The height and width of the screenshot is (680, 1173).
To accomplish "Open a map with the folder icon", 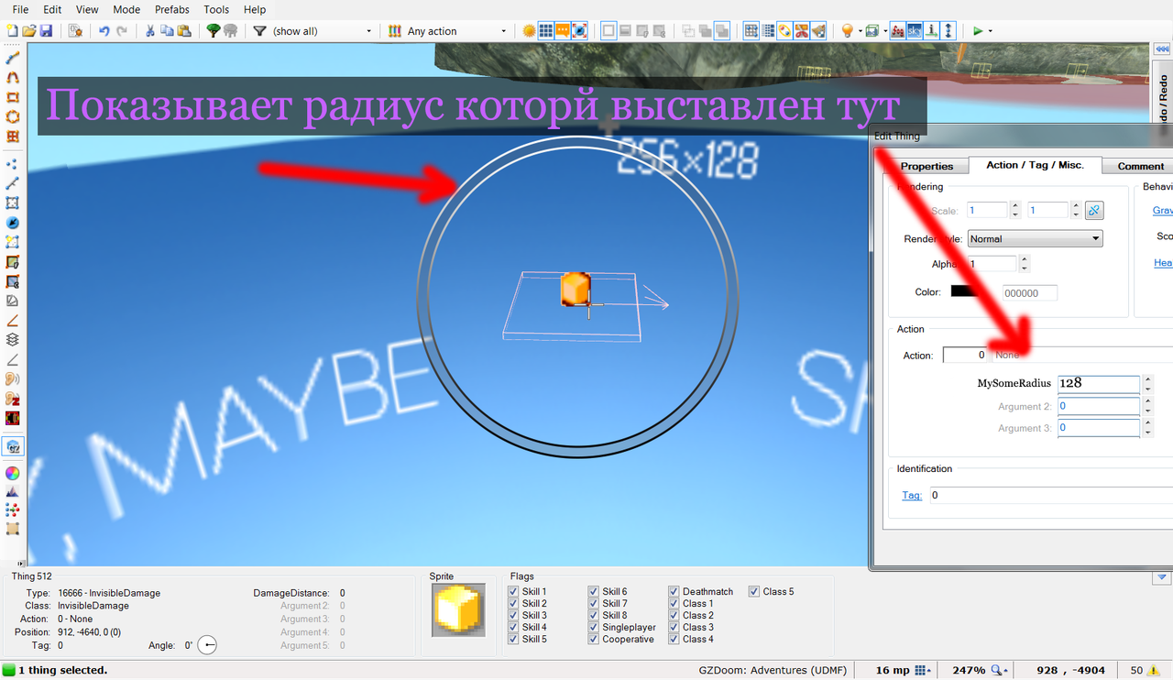I will [28, 30].
